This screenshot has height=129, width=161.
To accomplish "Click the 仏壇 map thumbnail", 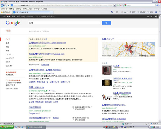I will [128, 49].
